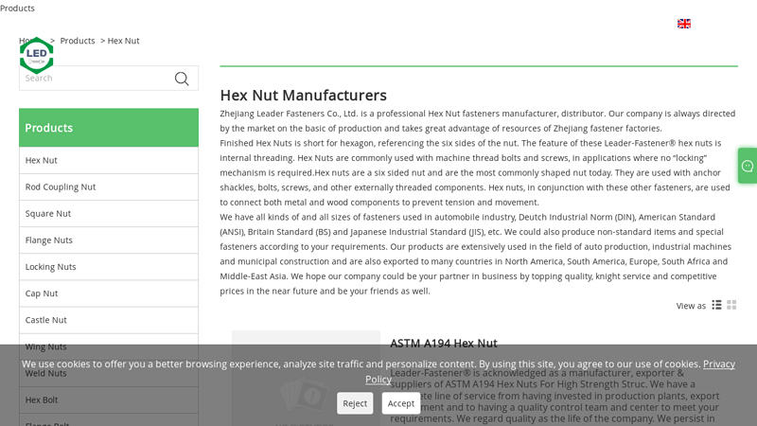Open Castle Nut category
The height and width of the screenshot is (426, 757).
tap(109, 320)
